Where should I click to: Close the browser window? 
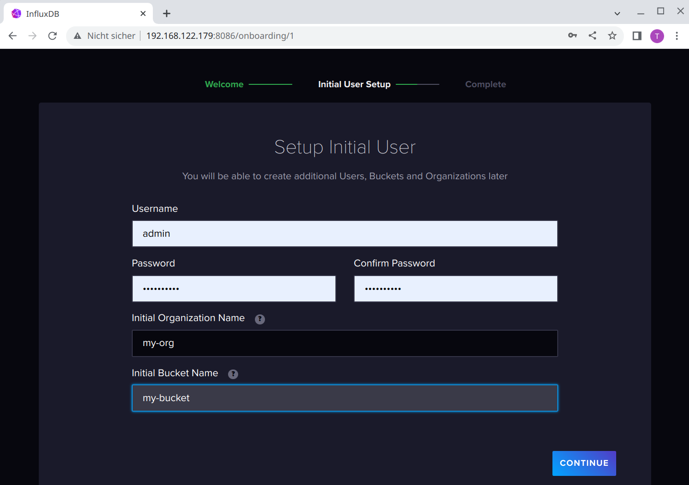680,11
